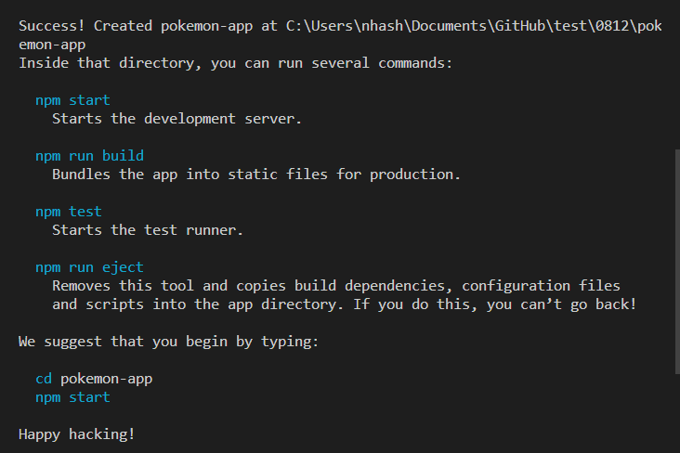
Task: Click 'Inside that directory, you can run several commands:'
Action: [x=235, y=63]
